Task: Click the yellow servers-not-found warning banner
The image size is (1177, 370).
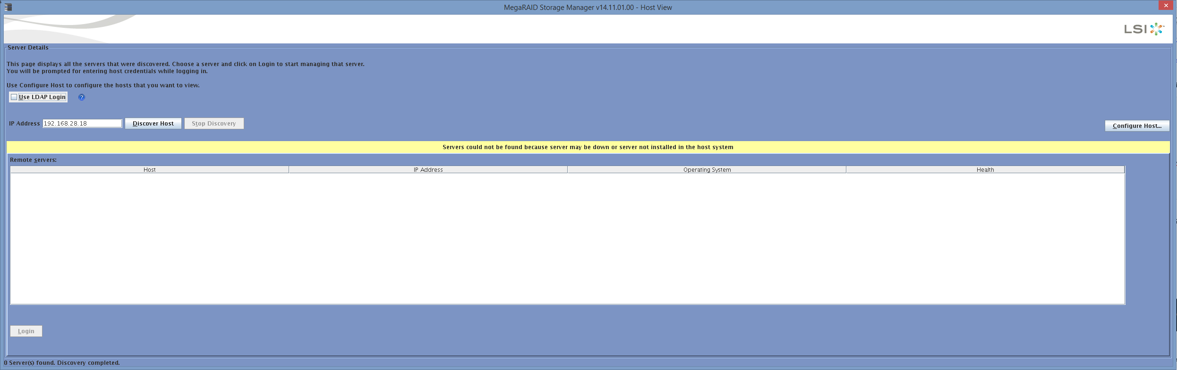Action: (588, 147)
